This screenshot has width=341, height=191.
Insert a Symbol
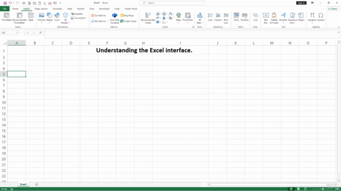coord(321,17)
